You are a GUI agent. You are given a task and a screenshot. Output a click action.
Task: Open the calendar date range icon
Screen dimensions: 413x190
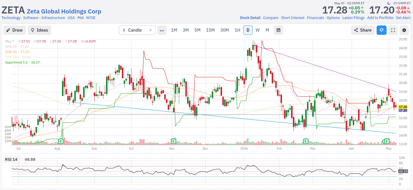[x=278, y=30]
